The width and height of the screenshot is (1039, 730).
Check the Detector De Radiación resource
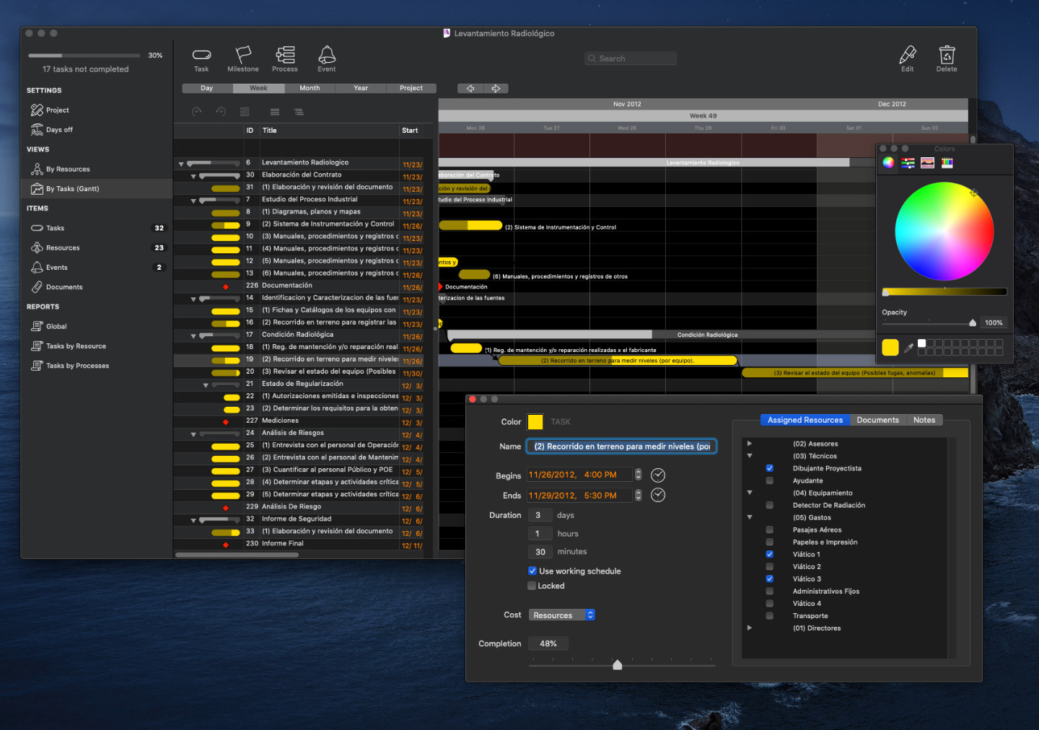coord(769,506)
